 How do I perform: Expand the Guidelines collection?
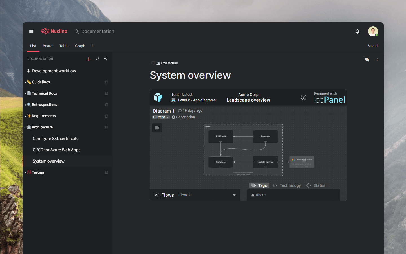[25, 82]
